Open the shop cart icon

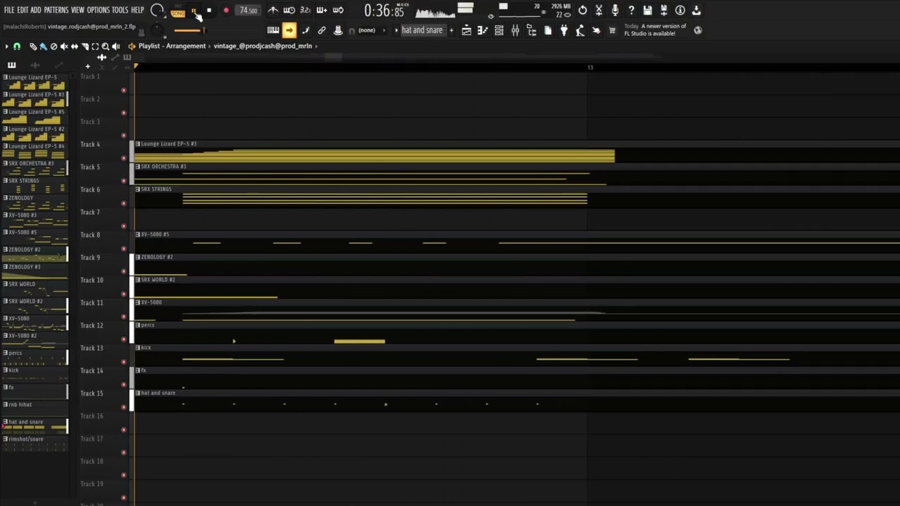pos(612,30)
